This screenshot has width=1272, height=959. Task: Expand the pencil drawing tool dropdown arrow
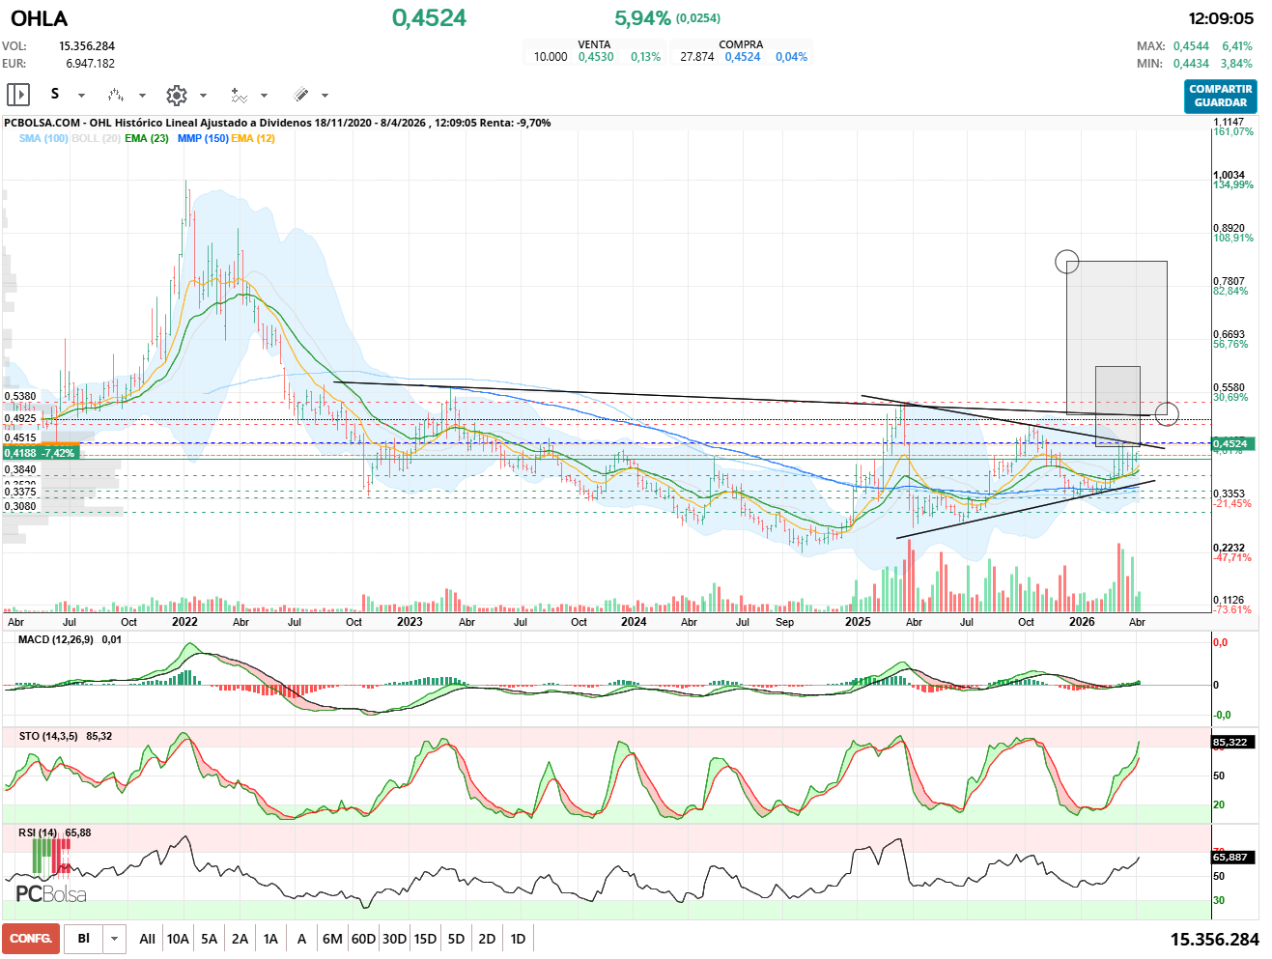pos(325,96)
